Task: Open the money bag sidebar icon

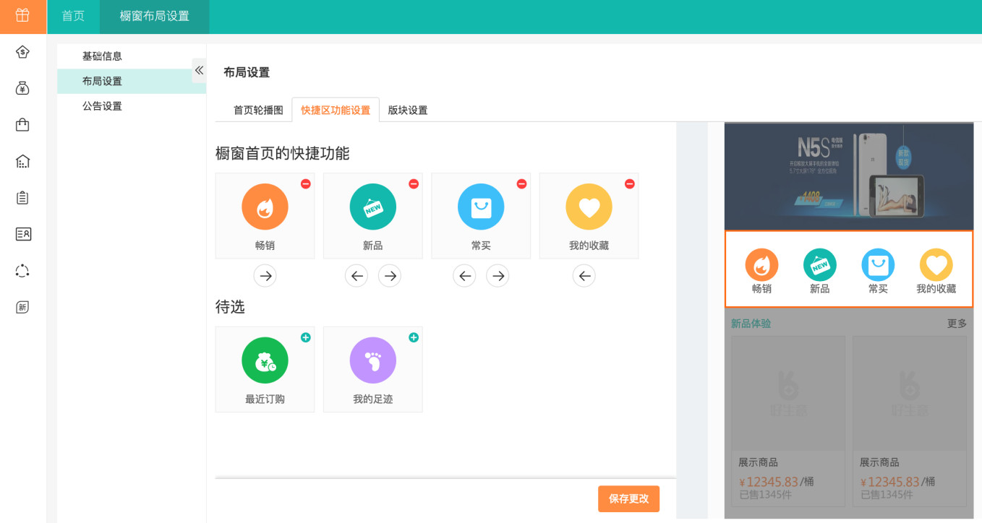Action: pos(22,88)
